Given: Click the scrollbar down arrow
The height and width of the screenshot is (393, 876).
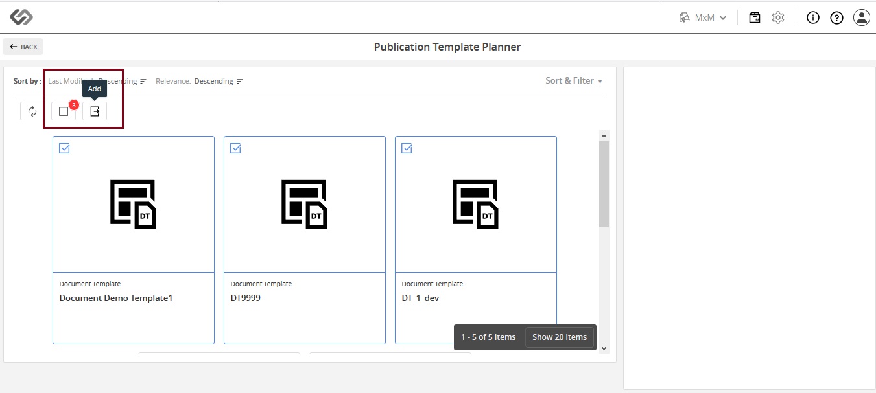Looking at the screenshot, I should pos(604,348).
